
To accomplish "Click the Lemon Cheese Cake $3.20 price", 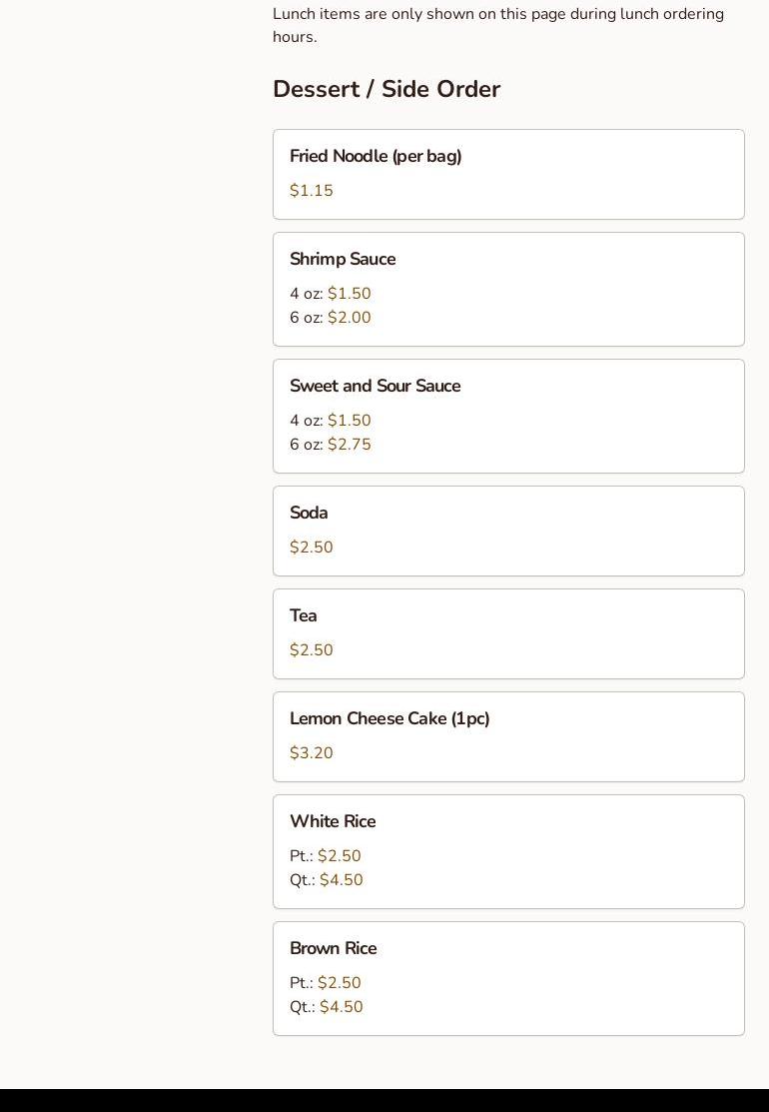I will 312,753.
